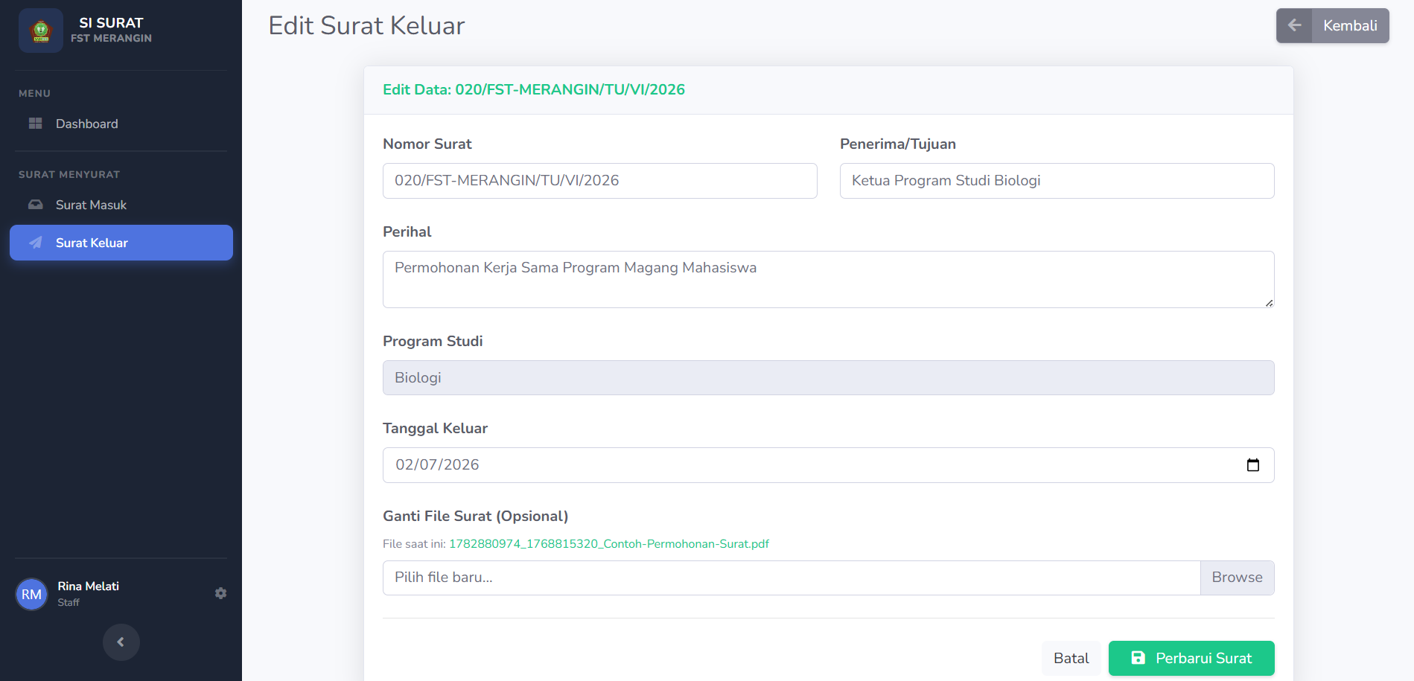Open Surat Masuk menu item
This screenshot has width=1414, height=681.
121,205
